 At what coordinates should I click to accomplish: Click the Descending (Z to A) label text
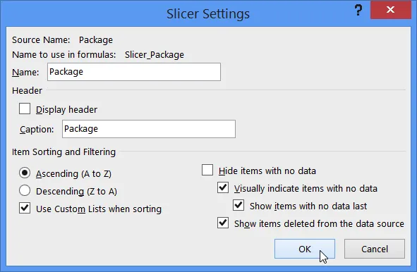pos(77,191)
